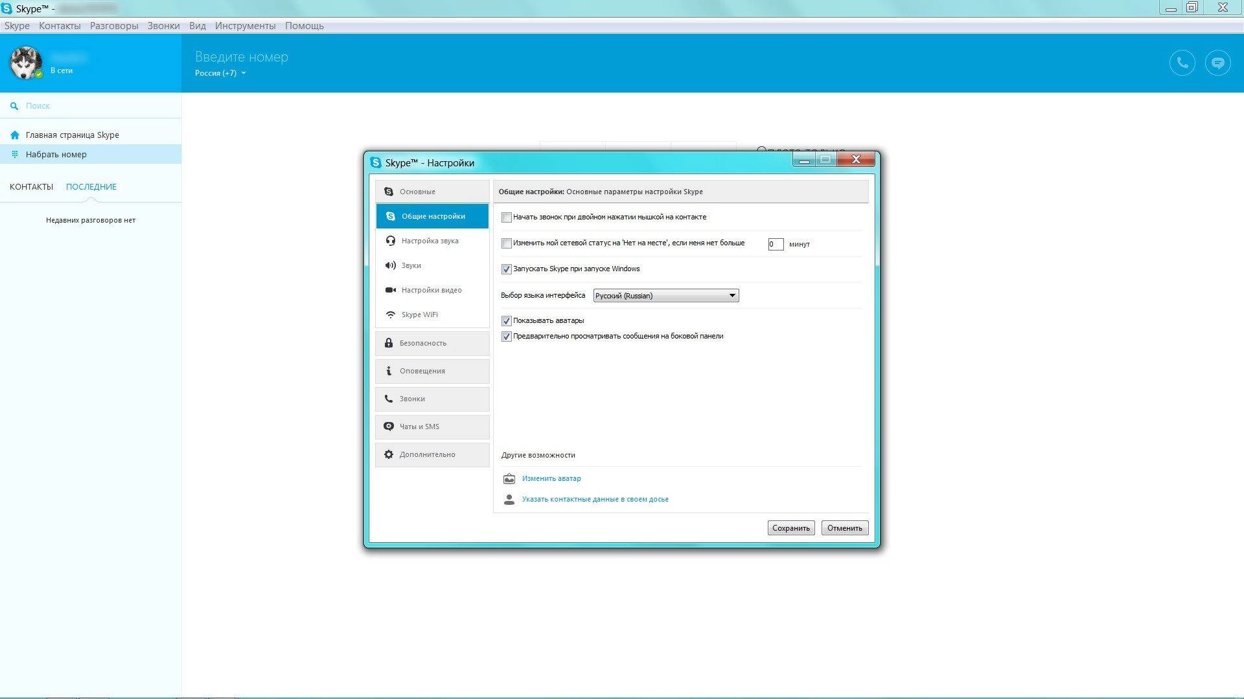Uncheck 'Запускать Skype при запуске Windows'
The height and width of the screenshot is (699, 1244).
coord(507,269)
